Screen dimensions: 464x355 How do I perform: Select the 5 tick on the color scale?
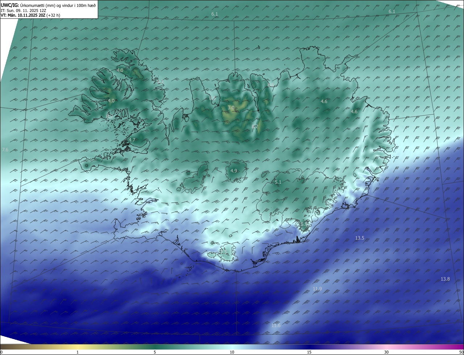click(155, 352)
